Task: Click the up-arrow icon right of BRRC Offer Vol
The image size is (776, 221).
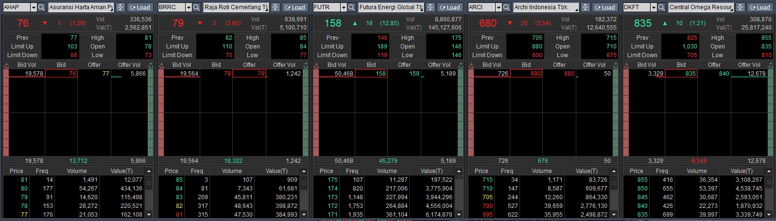Action: pyautogui.click(x=306, y=65)
